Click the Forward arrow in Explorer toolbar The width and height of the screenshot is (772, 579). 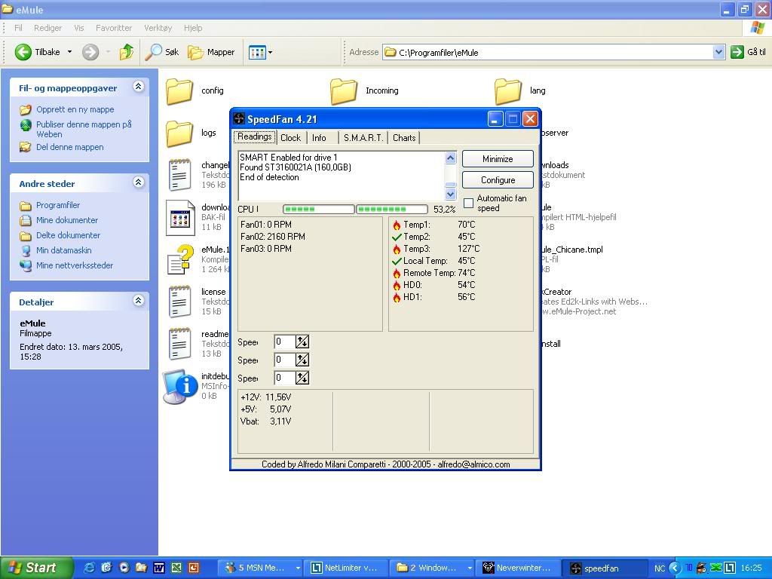click(90, 52)
